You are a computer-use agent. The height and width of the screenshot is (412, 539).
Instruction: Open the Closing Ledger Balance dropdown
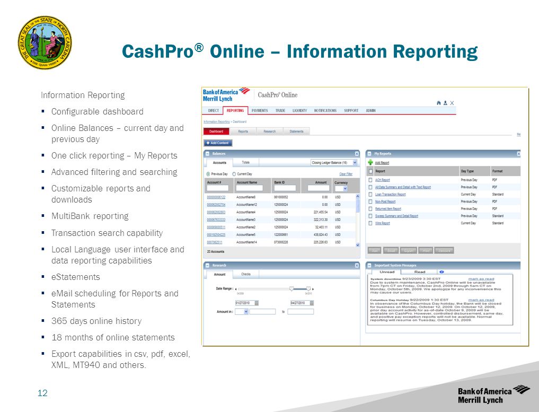tap(334, 163)
